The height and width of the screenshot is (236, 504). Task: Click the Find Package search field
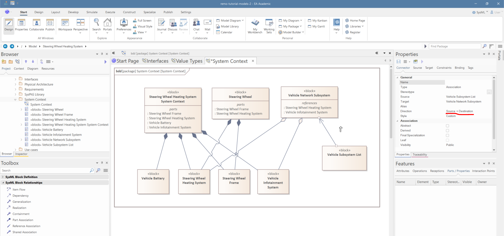click(x=454, y=46)
